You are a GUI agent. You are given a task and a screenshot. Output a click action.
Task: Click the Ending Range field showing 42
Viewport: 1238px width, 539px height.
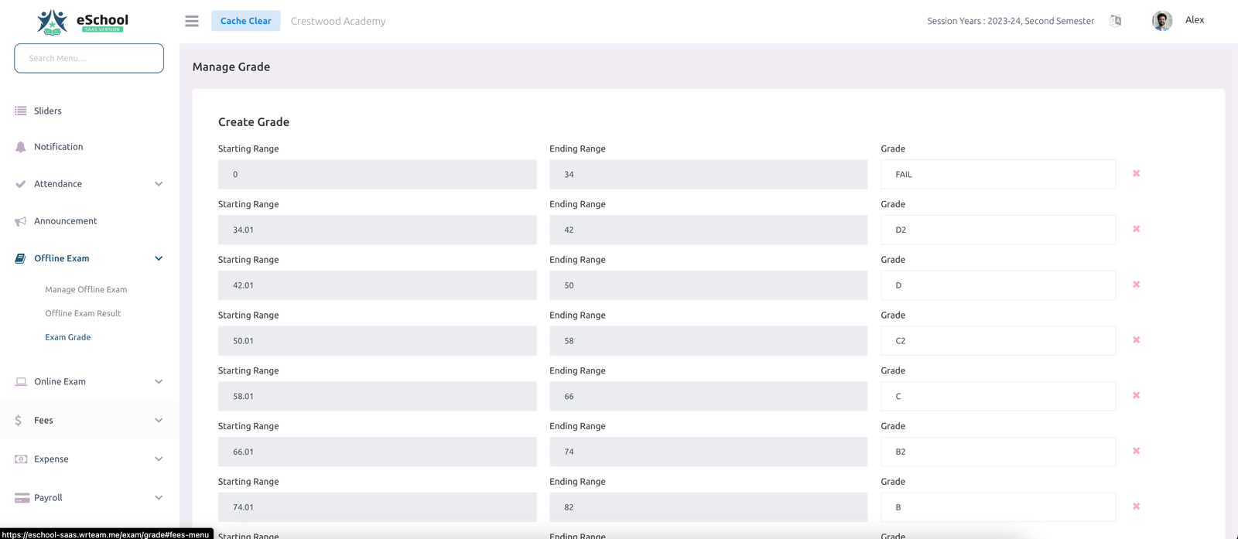click(708, 230)
